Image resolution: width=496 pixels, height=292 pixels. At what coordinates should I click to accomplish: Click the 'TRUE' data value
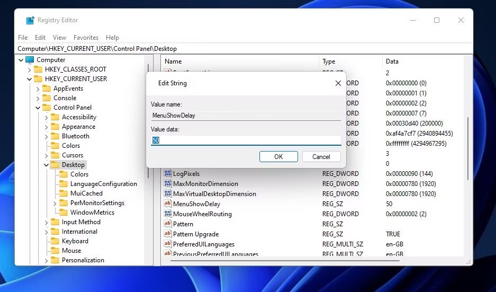393,234
